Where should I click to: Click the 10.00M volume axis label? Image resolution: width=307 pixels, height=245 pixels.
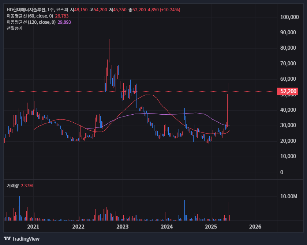click(289, 196)
